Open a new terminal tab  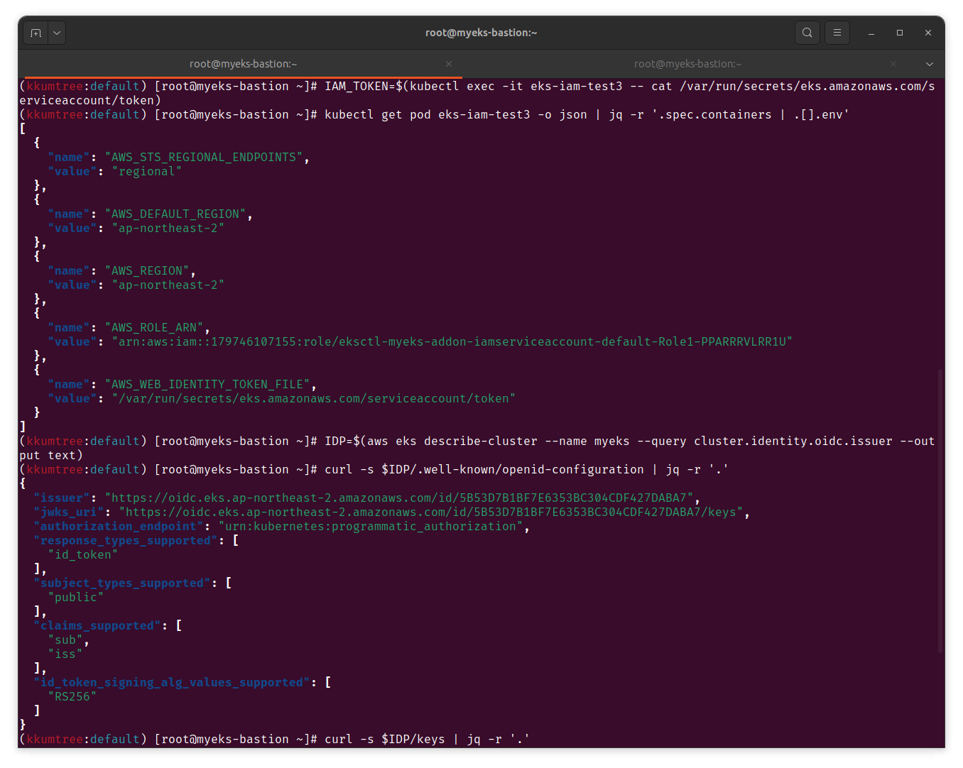pos(36,33)
